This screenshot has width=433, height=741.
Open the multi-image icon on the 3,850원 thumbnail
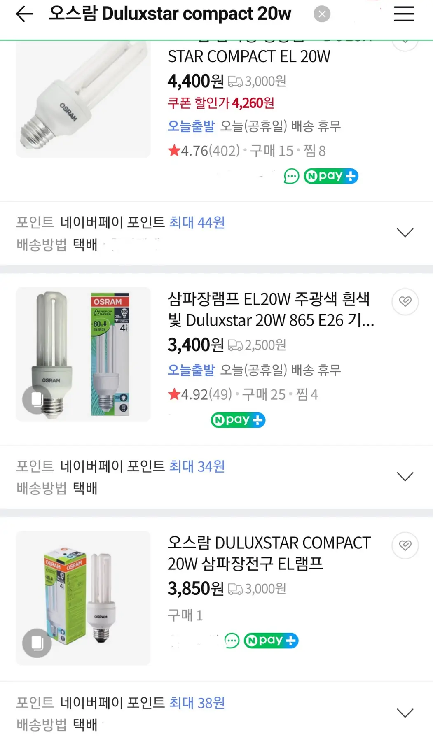point(37,643)
